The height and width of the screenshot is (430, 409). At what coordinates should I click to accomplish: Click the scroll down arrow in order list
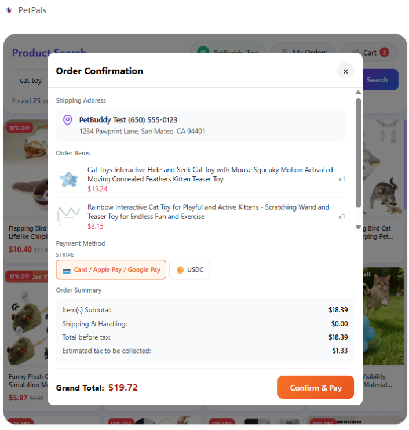[358, 227]
